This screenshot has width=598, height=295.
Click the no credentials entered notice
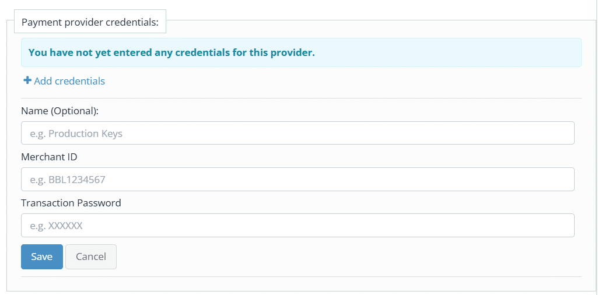172,52
